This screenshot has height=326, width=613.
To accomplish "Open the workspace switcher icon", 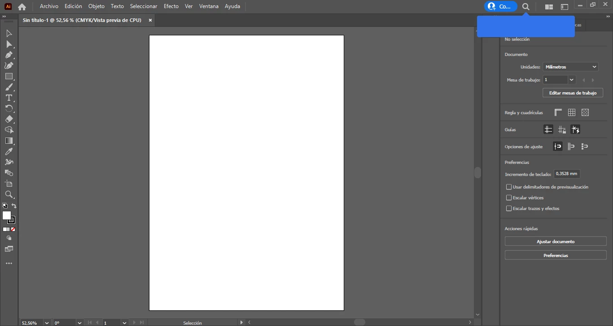I will (565, 7).
